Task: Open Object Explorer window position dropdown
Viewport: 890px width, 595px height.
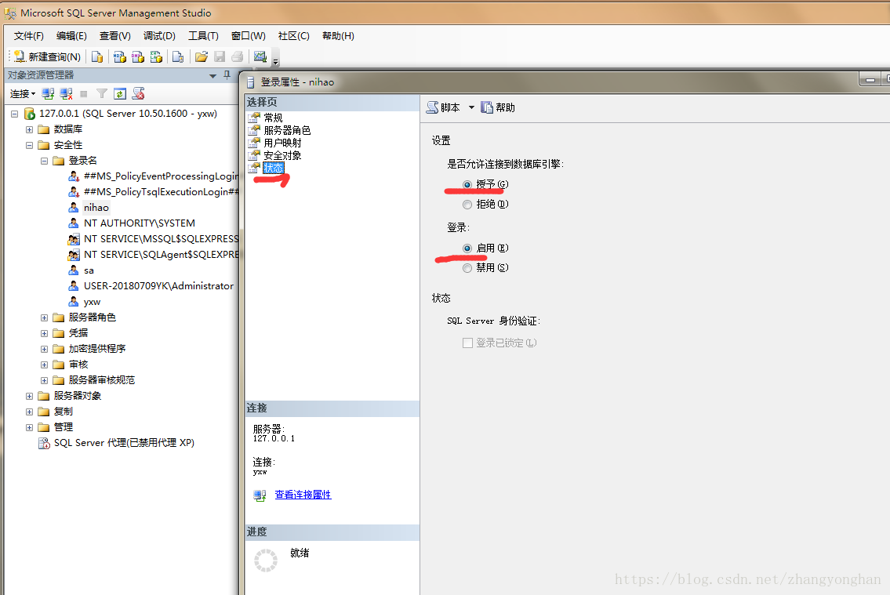Action: 213,75
